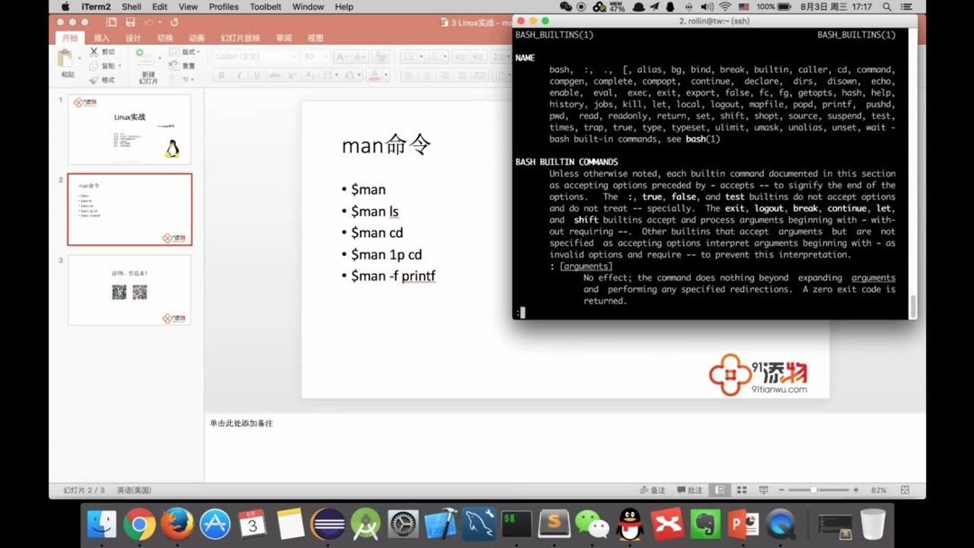
Task: Toggle italic formatting
Action: pos(238,75)
